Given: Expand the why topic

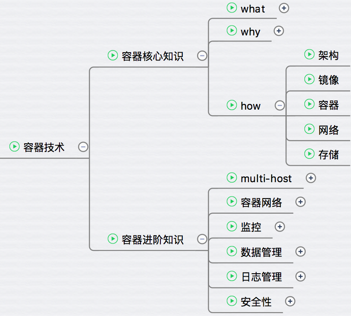Looking at the screenshot, I should (x=279, y=31).
